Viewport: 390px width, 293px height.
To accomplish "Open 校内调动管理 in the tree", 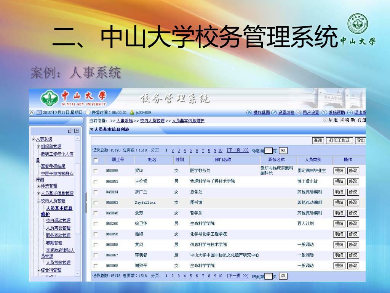I will [58, 221].
